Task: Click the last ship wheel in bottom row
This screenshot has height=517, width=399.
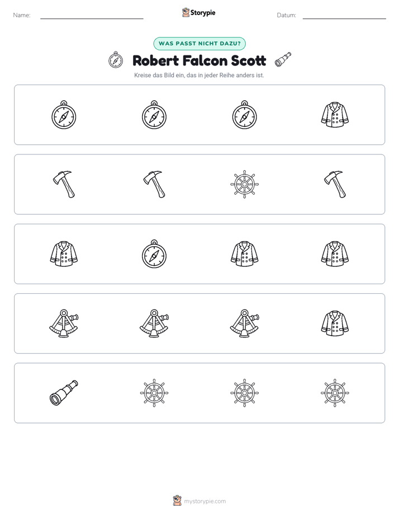Action: pos(335,393)
